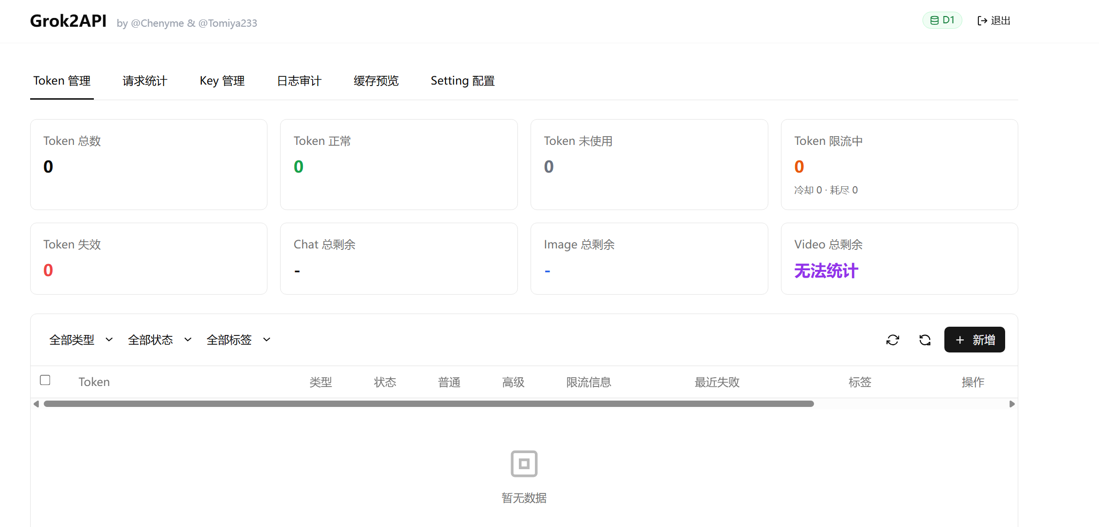
Task: Click the green D1 database badge
Action: [942, 20]
